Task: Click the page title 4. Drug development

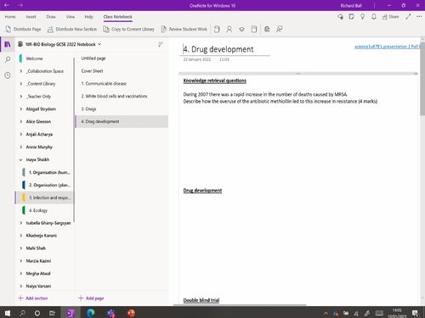Action: tap(218, 49)
